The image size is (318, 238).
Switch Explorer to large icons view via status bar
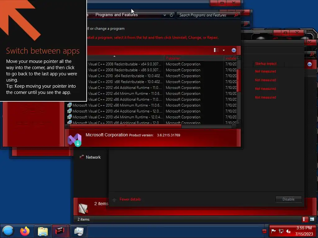tap(312, 219)
